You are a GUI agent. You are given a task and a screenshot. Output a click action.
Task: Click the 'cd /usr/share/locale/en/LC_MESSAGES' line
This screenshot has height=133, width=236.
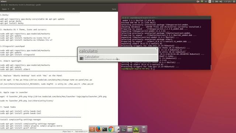point(47,84)
